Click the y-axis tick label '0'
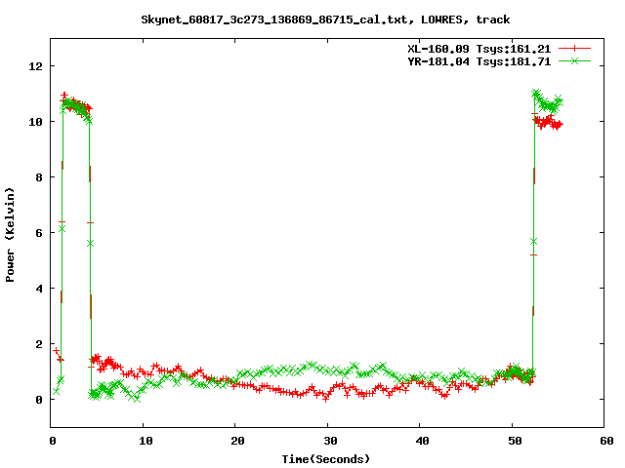This screenshot has height=468, width=625. [x=39, y=400]
